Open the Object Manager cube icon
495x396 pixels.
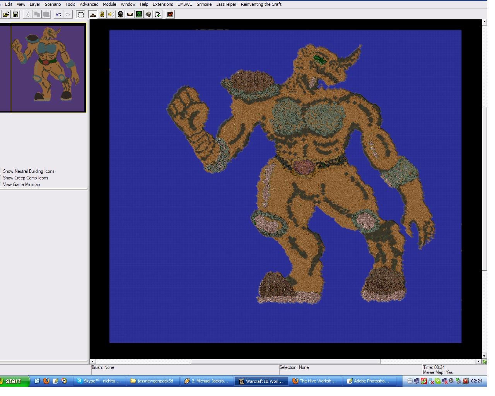pos(148,14)
